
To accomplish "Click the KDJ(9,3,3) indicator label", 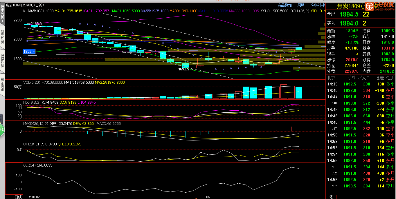I will (x=32, y=103).
